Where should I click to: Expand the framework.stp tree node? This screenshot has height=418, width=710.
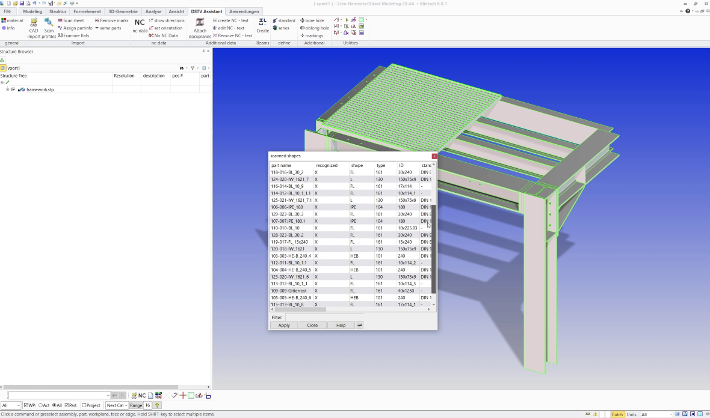coord(8,89)
